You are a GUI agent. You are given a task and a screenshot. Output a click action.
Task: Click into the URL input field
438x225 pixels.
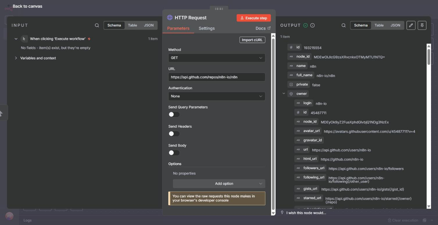(217, 77)
